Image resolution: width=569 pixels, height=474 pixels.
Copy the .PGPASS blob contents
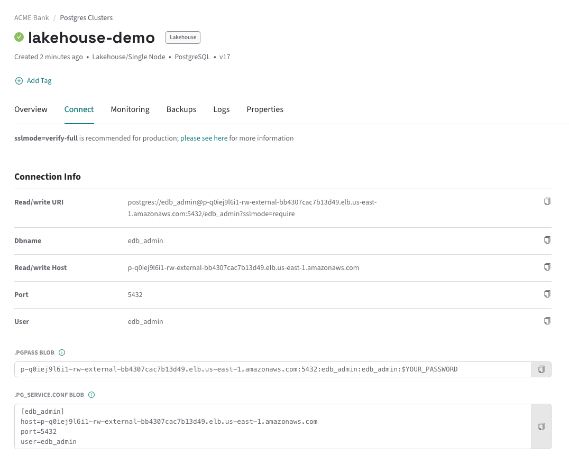coord(541,369)
